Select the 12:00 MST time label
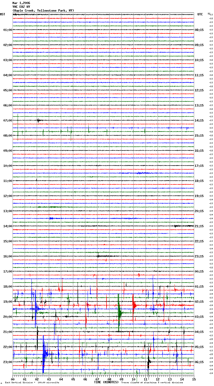Image resolution: width=214 pixels, height=386 pixels. pyautogui.click(x=8, y=196)
